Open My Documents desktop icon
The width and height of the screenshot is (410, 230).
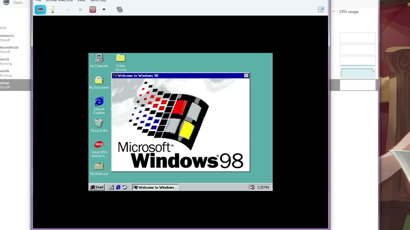point(99,82)
